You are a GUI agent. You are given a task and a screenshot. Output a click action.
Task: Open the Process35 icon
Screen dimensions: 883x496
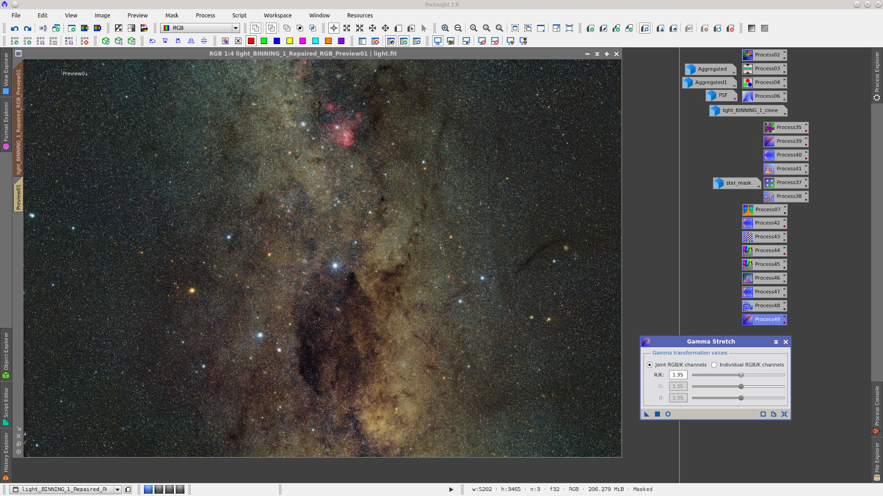786,127
